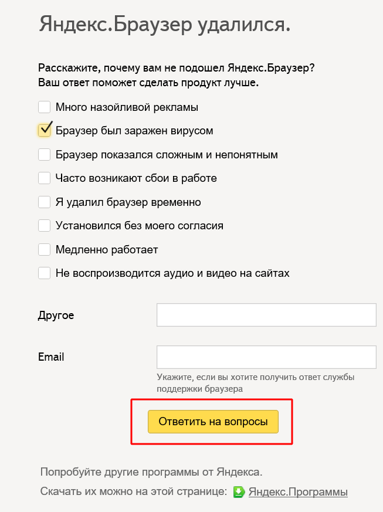Click the 'Установился без моего согласия' label text
Image resolution: width=383 pixels, height=512 pixels.
(x=139, y=226)
